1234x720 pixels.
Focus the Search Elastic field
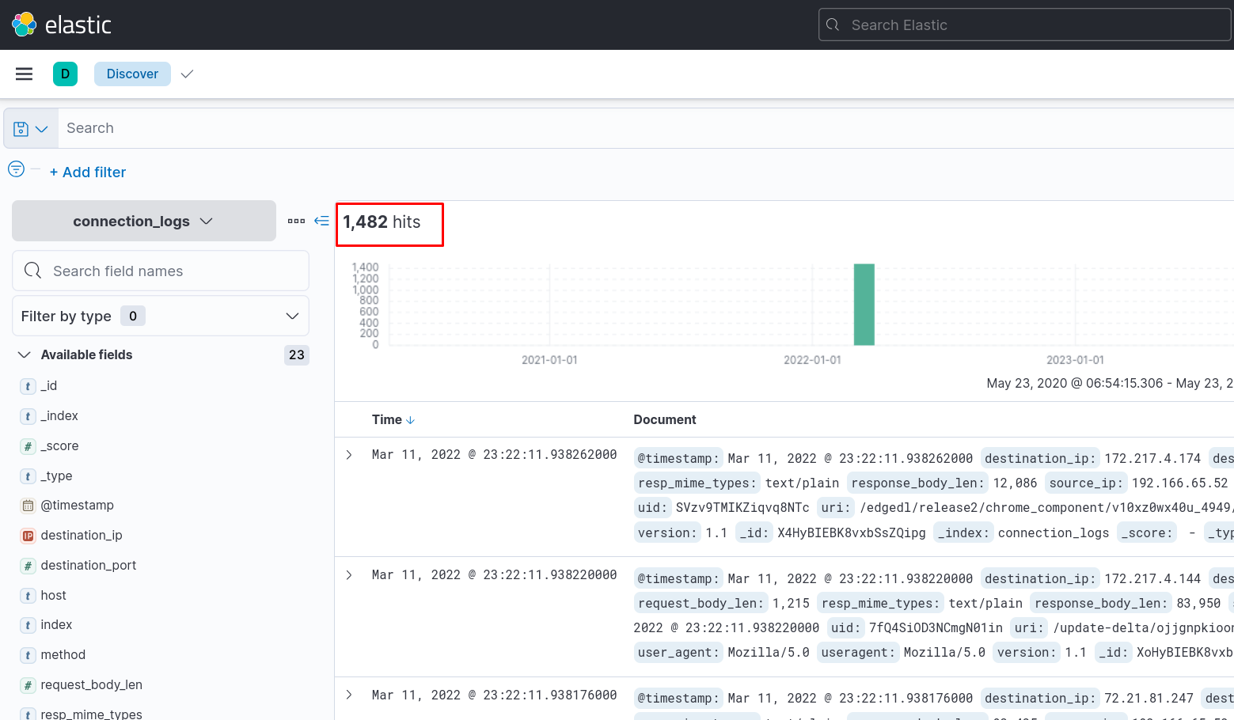click(x=1024, y=25)
